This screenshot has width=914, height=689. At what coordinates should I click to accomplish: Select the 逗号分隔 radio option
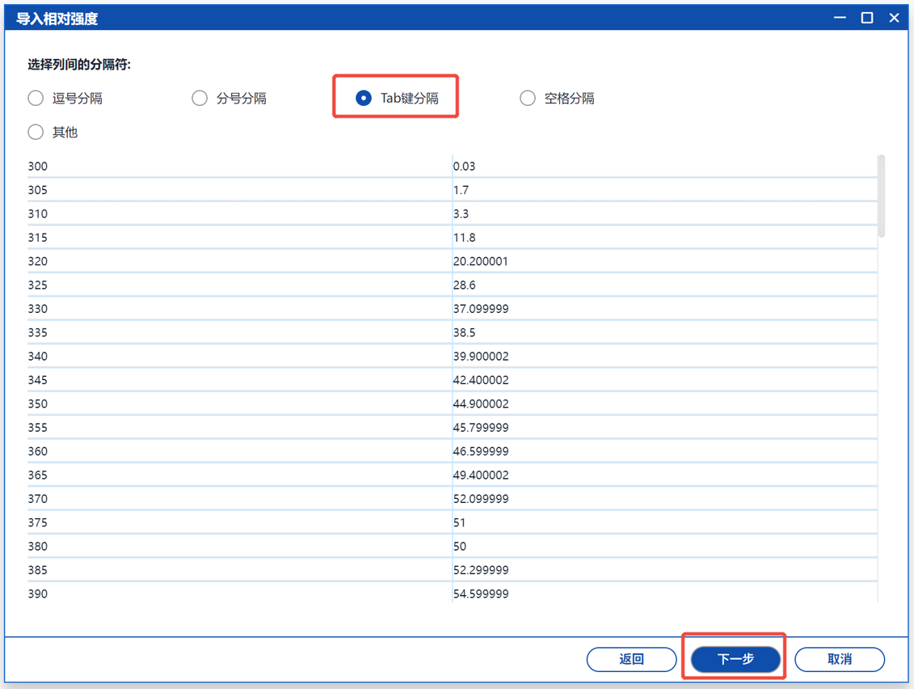coord(36,98)
